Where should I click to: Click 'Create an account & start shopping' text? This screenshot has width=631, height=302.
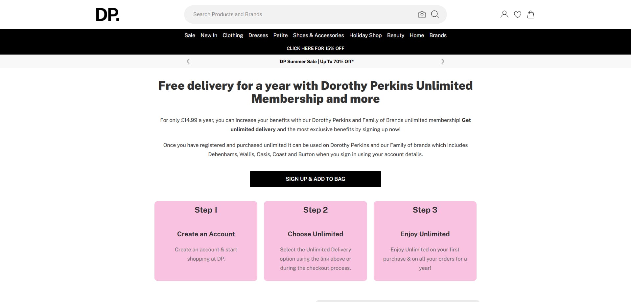[206, 254]
